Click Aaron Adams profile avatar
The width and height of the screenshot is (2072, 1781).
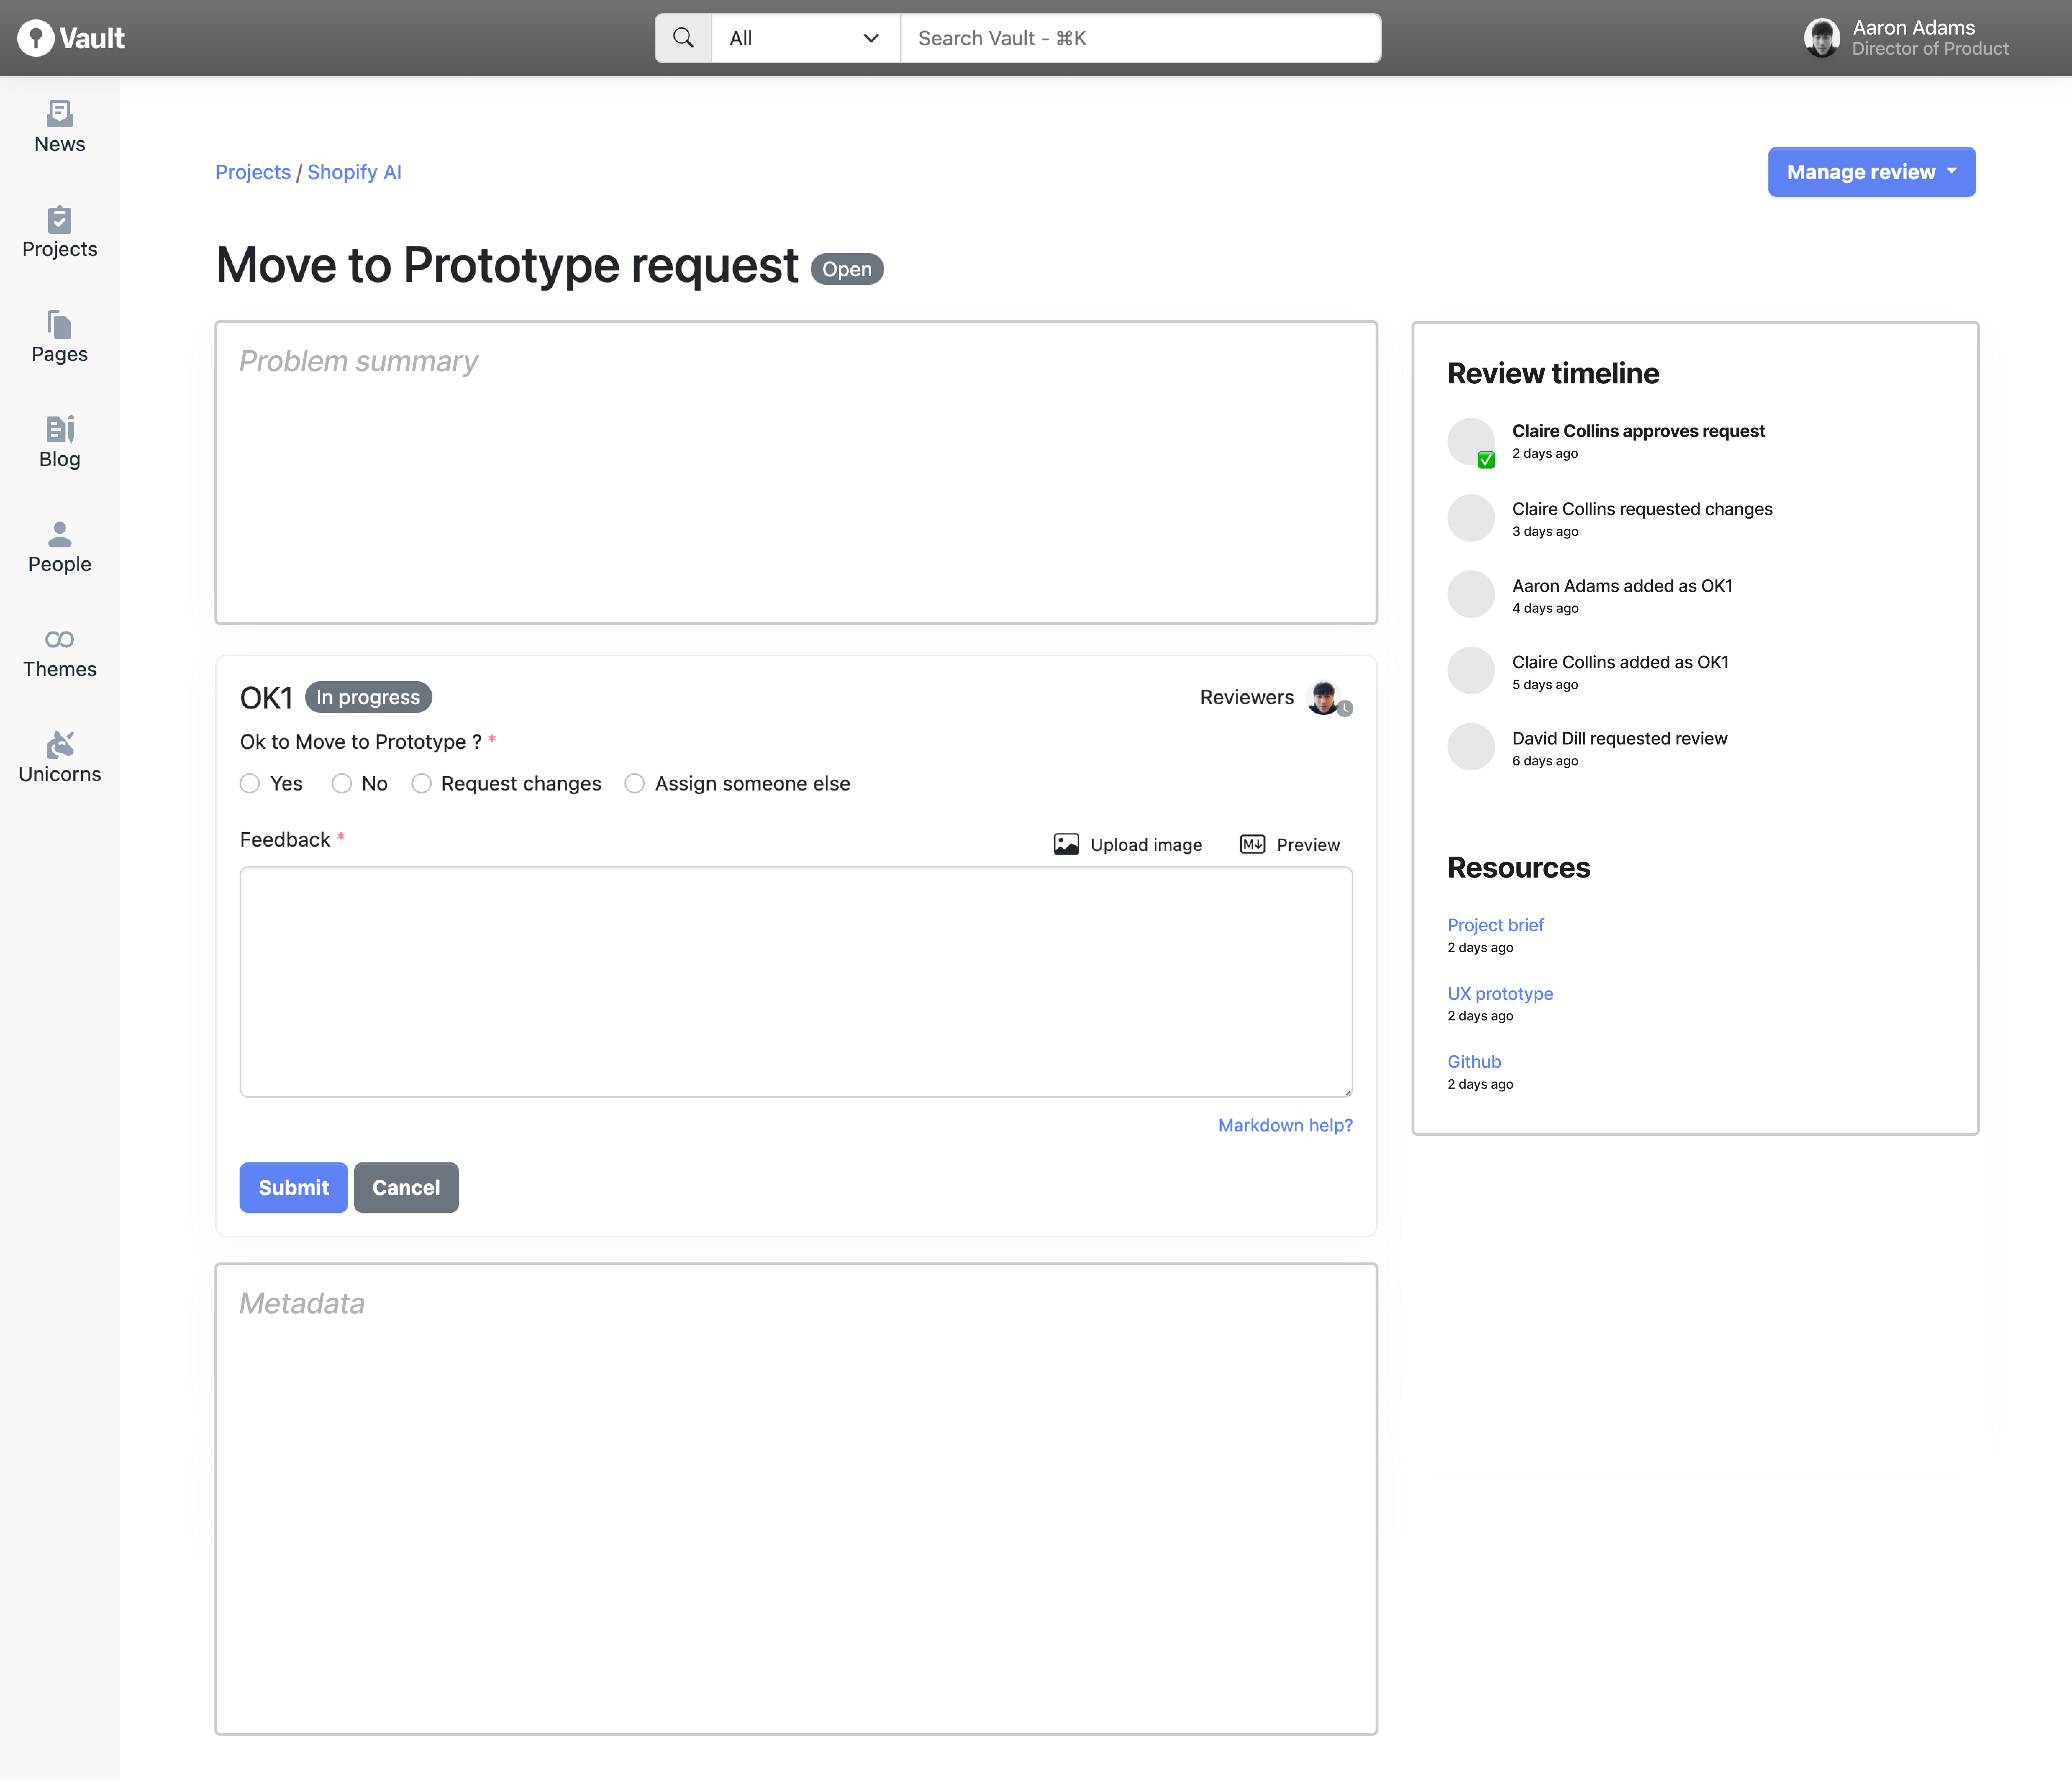tap(1822, 38)
